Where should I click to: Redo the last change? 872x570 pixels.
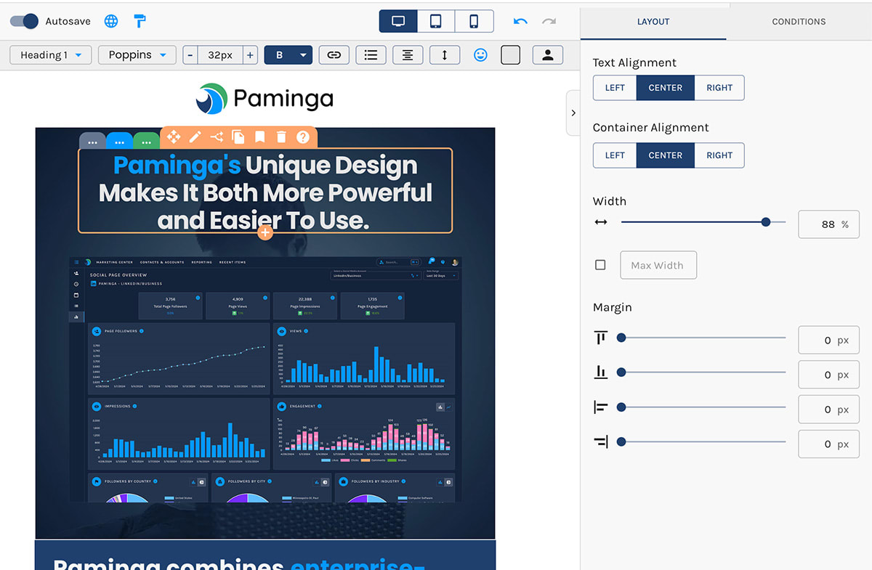[549, 21]
